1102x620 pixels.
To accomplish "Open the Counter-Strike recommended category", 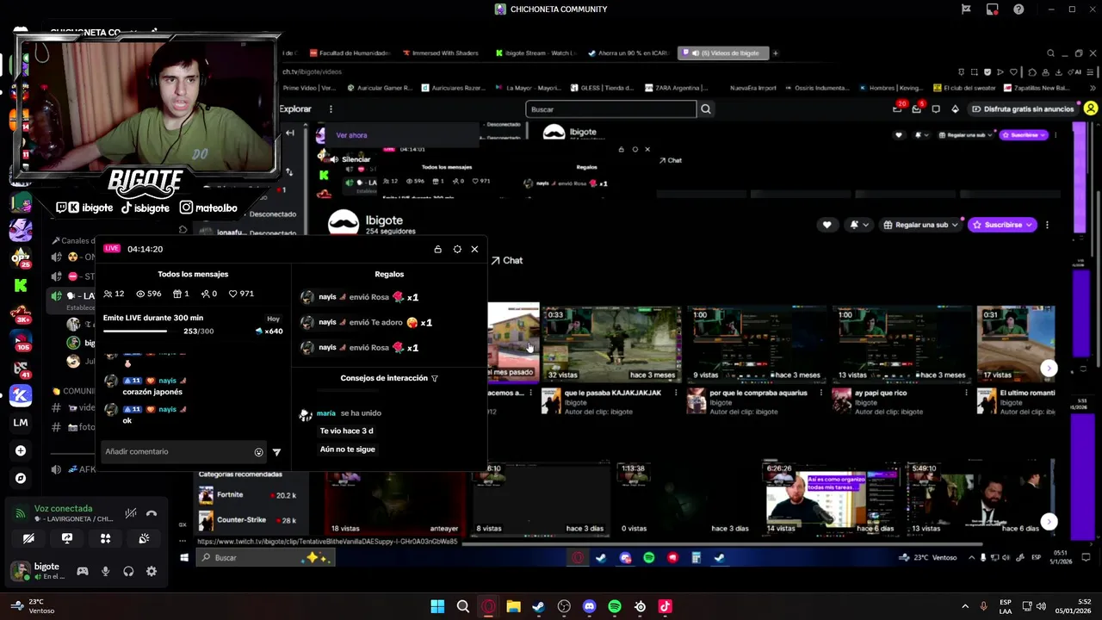I will [x=247, y=520].
